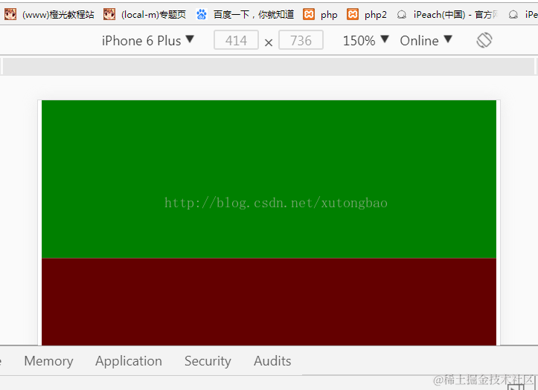Open the Online network throttling dropdown
538x390 pixels.
click(x=426, y=40)
